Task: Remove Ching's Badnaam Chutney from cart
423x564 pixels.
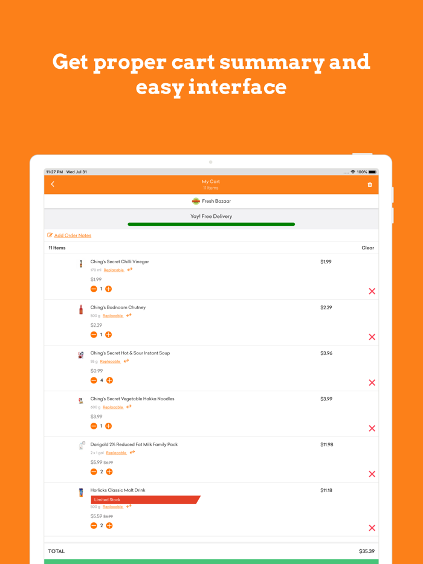Action: coord(372,337)
